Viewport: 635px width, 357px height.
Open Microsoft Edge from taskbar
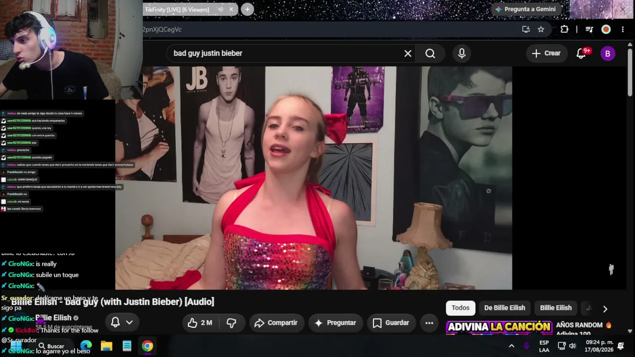tap(86, 346)
